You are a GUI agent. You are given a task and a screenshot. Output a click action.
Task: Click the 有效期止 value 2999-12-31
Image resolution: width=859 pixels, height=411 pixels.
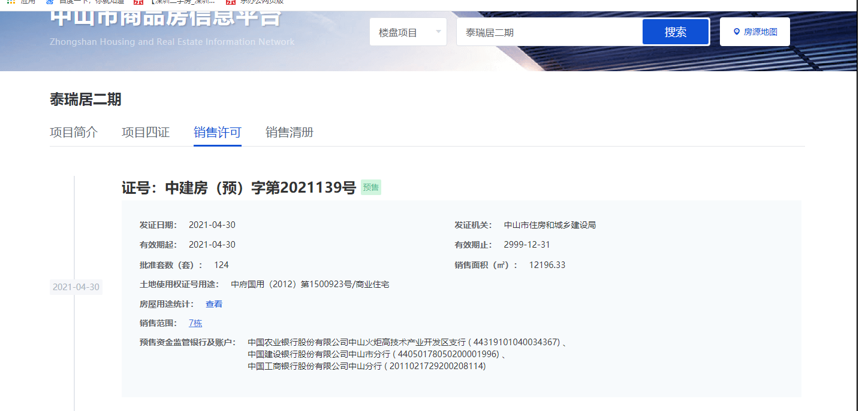[527, 245]
